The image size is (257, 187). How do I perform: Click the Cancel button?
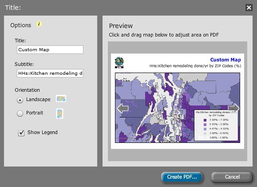tap(232, 177)
